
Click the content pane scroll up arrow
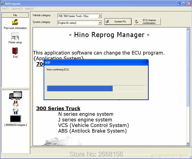coord(188,29)
